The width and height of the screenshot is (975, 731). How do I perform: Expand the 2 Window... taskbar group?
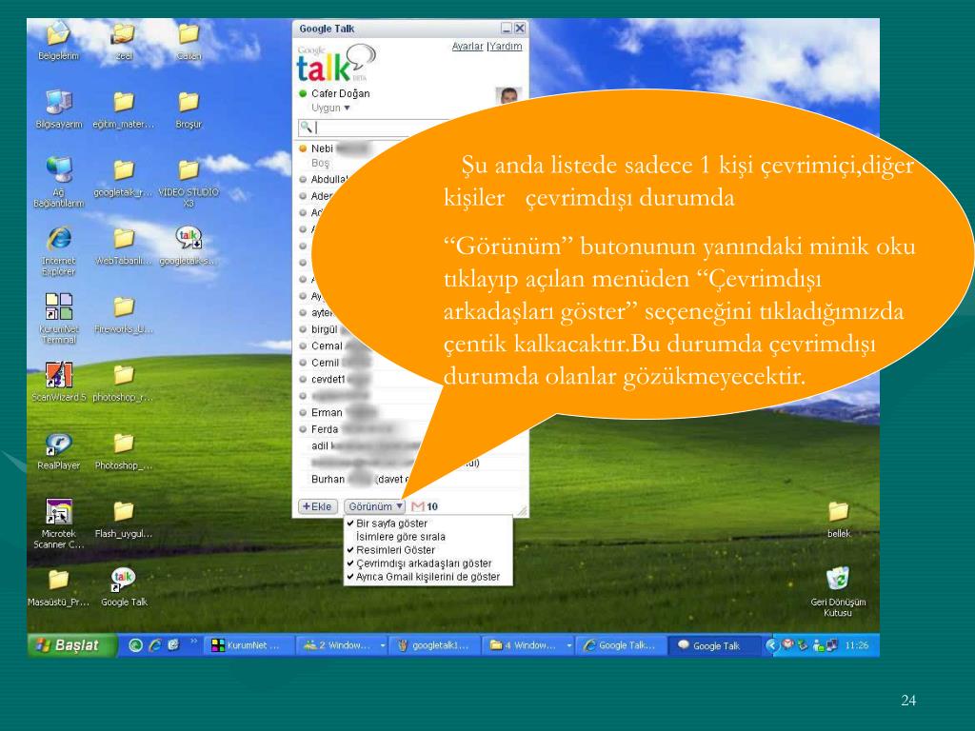point(382,646)
